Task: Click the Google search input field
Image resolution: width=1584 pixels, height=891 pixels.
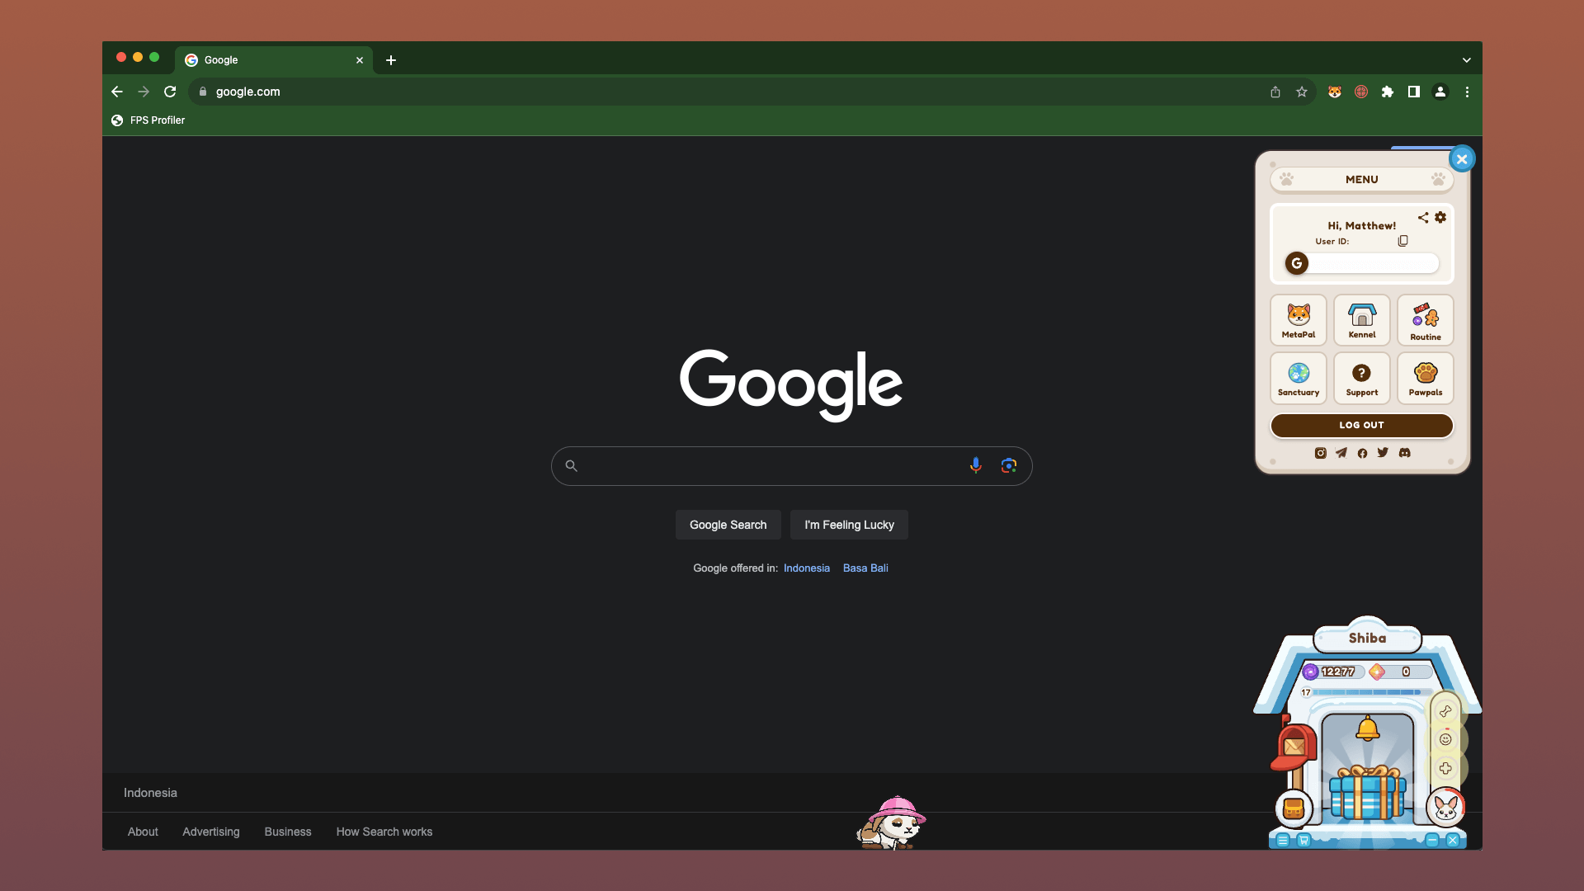Action: [791, 466]
